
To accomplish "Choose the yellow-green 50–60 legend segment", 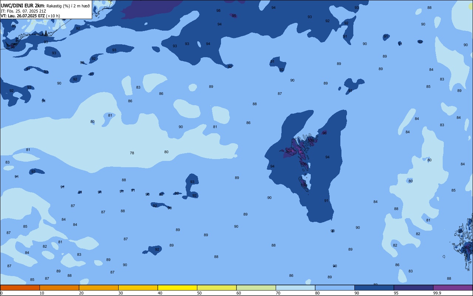I will pyautogui.click(x=217, y=288).
